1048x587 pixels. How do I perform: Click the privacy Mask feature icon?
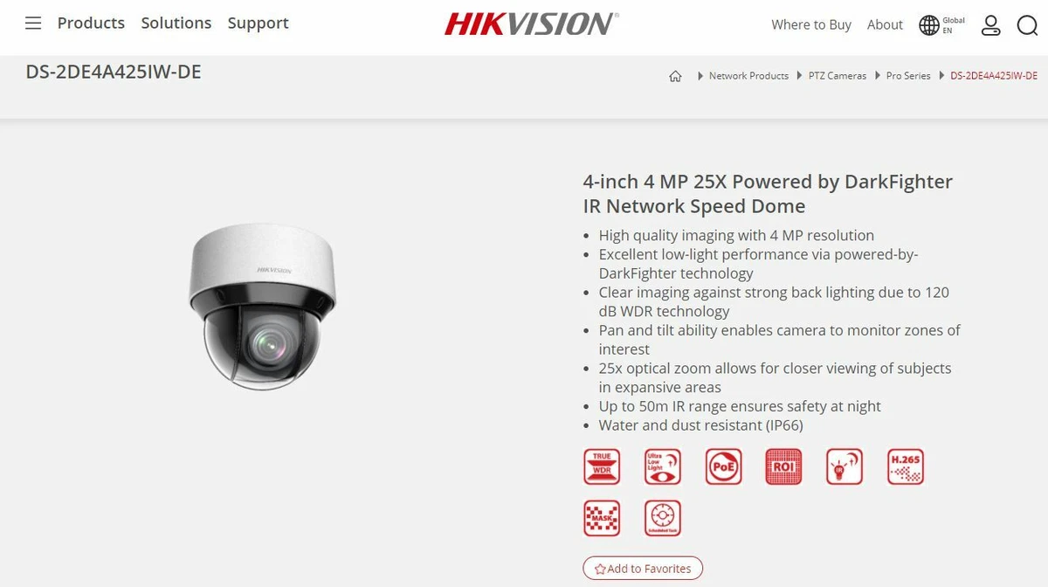pyautogui.click(x=602, y=518)
